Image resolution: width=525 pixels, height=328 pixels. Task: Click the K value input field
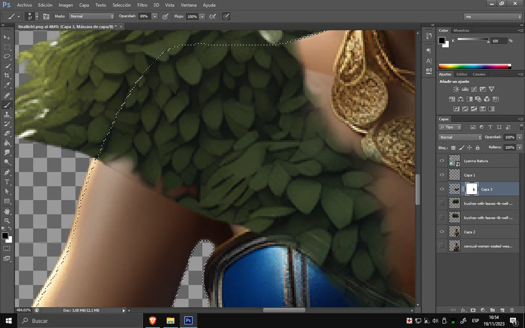498,41
